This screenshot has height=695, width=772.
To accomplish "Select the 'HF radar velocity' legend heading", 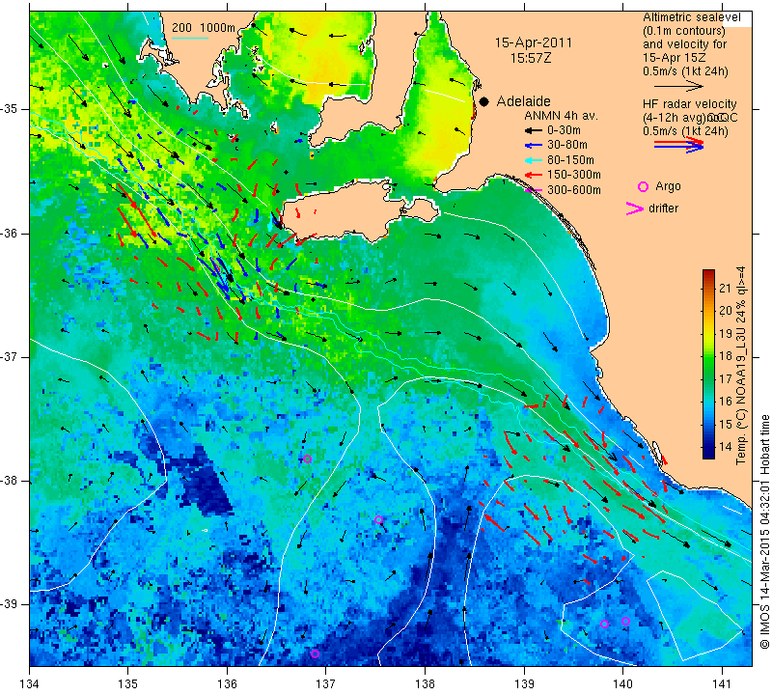I will coord(690,104).
